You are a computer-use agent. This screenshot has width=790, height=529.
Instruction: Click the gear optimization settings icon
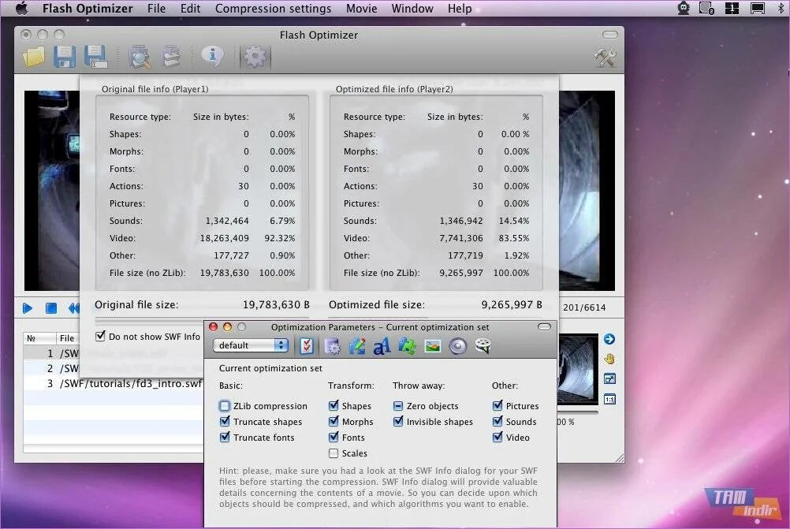point(255,57)
